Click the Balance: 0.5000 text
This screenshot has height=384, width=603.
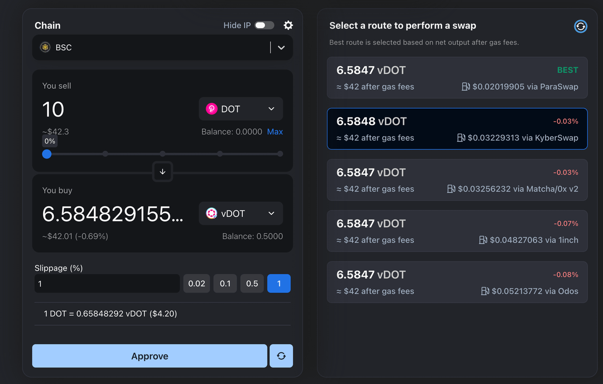click(252, 236)
